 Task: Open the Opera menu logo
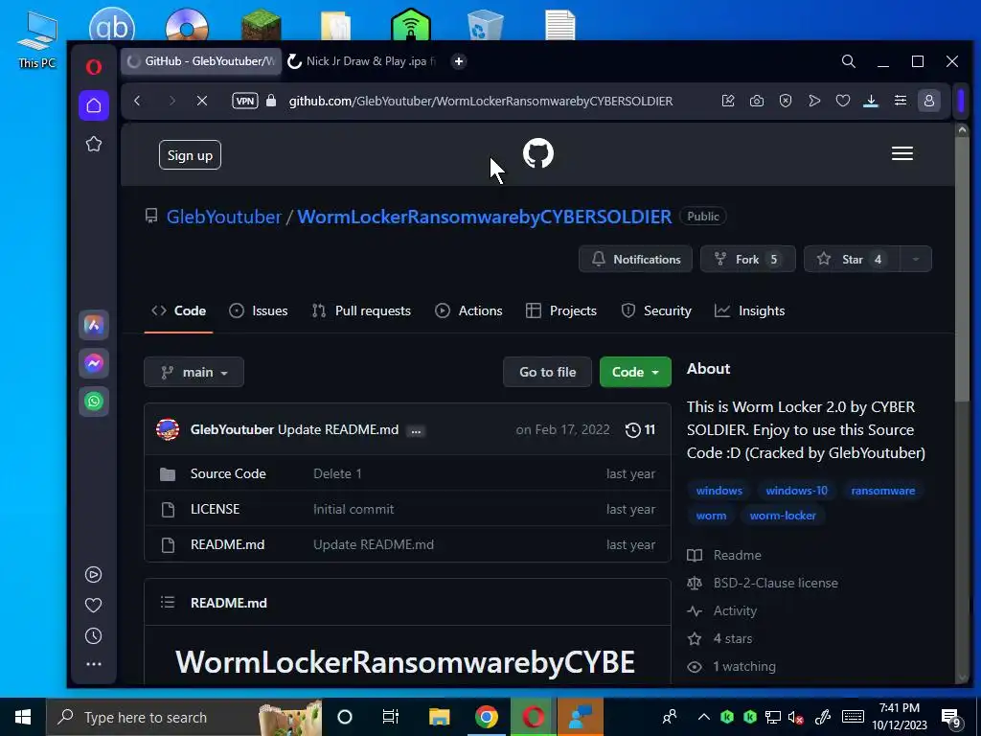tap(94, 66)
